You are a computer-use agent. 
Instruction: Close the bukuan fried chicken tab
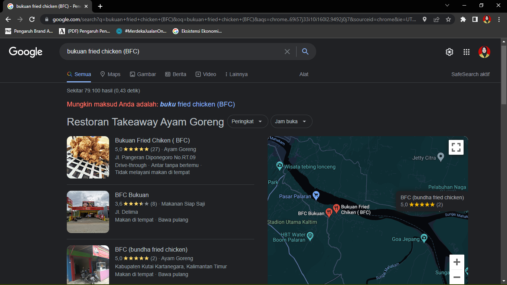click(x=86, y=6)
